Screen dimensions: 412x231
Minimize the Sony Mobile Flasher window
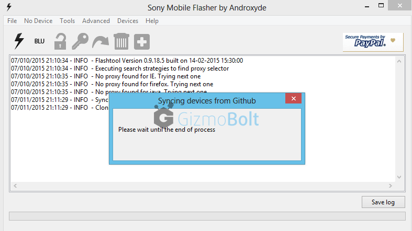click(367, 6)
